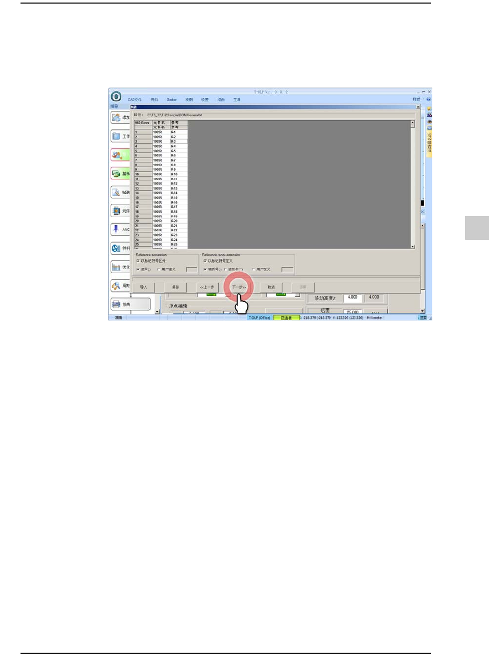The height and width of the screenshot is (669, 489).
Task: Click the first 移动高度Z value field
Action: click(353, 297)
